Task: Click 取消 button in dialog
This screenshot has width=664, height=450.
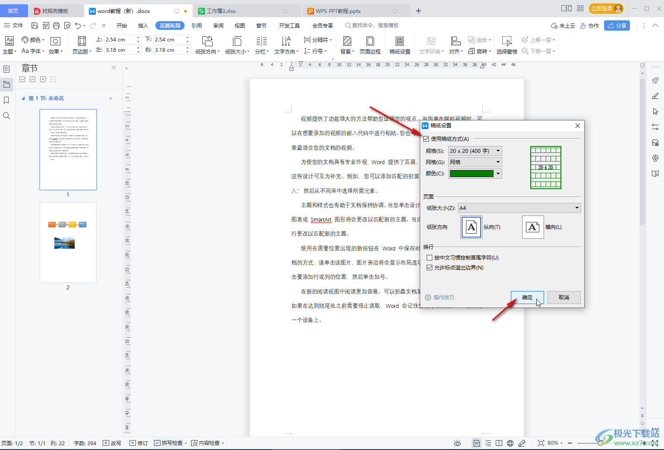Action: coord(564,297)
